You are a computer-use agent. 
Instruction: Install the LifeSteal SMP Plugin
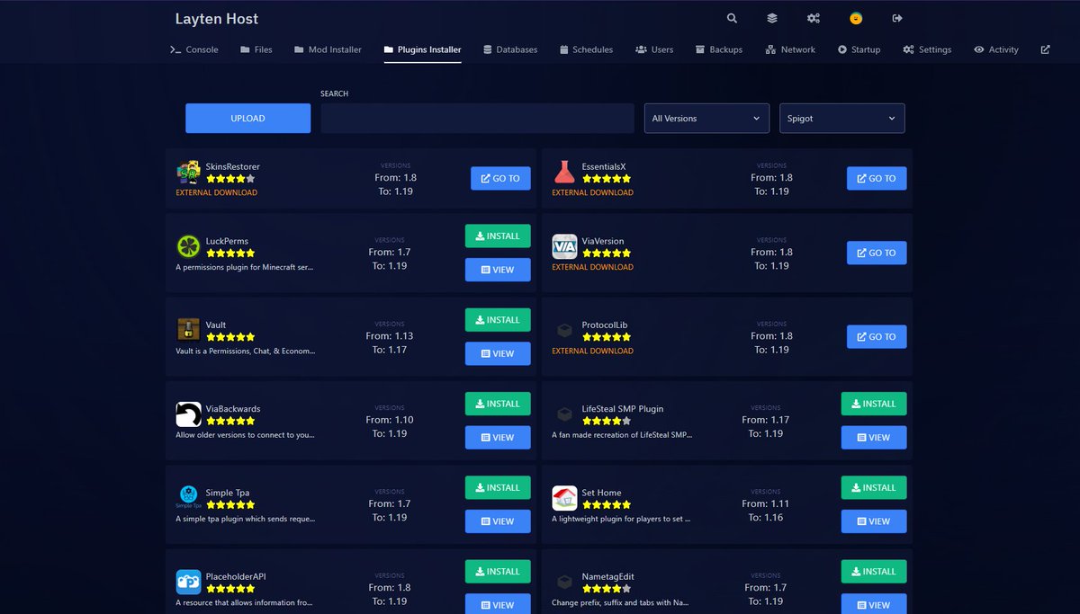[x=874, y=404]
